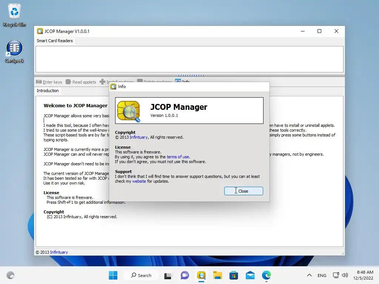Viewport: 379px width, 284px height.
Task: Open network settings tray icon
Action: click(336, 275)
